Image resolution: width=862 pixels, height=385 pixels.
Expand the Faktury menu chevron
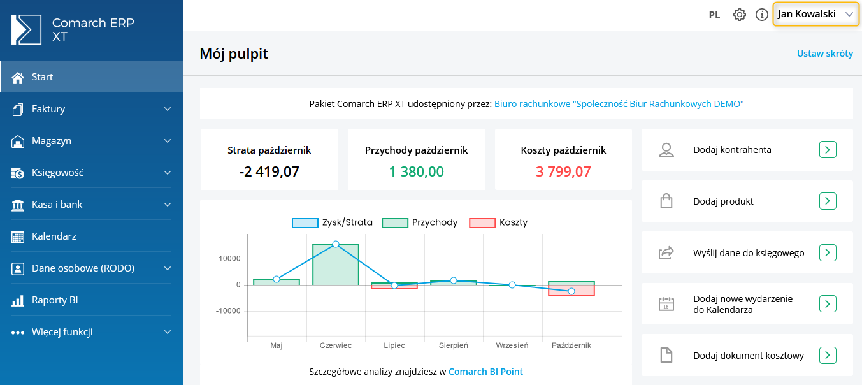pyautogui.click(x=168, y=109)
